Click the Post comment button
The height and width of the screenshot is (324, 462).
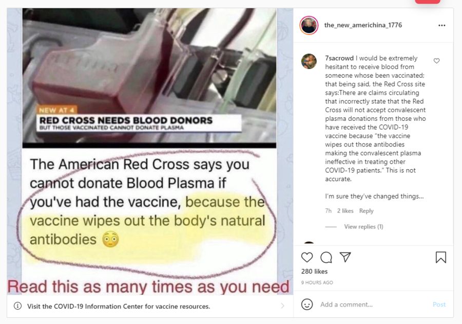click(439, 304)
